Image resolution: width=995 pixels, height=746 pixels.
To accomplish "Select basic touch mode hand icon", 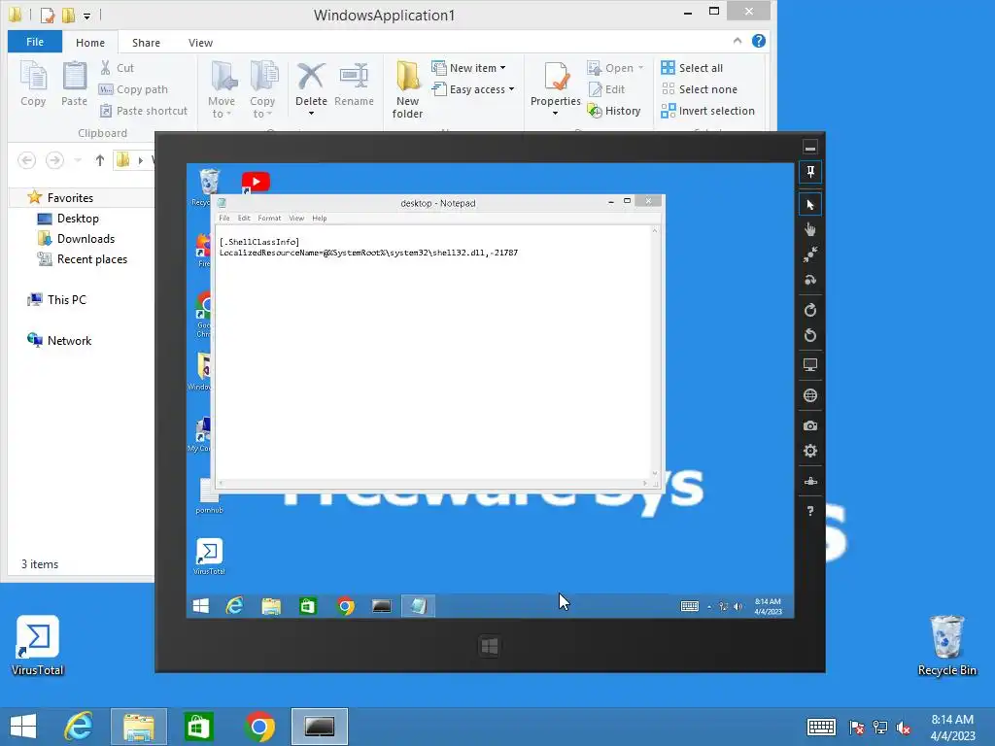I will [x=810, y=229].
